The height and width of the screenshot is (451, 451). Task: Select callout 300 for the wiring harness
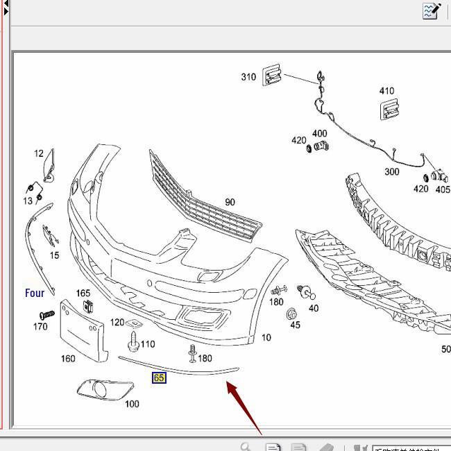pyautogui.click(x=392, y=171)
